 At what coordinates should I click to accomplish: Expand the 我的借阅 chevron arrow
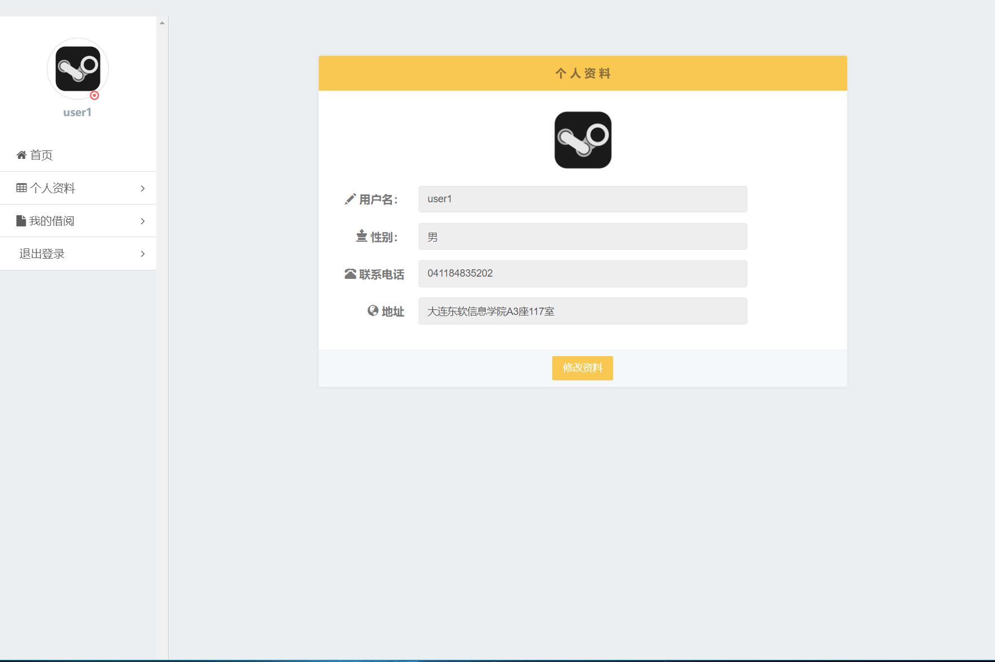tap(143, 221)
